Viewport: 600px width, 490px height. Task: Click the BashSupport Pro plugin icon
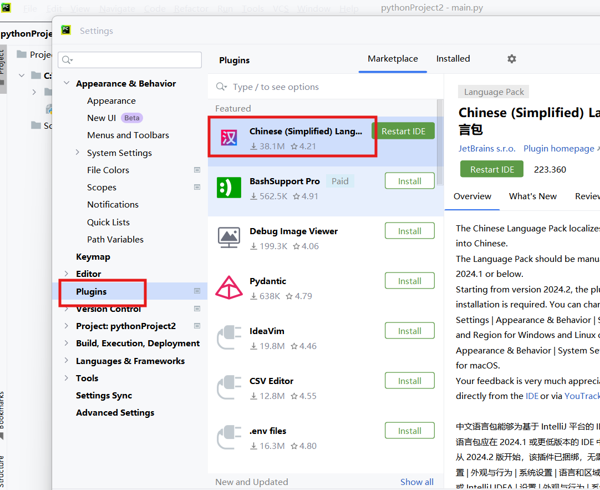click(229, 188)
